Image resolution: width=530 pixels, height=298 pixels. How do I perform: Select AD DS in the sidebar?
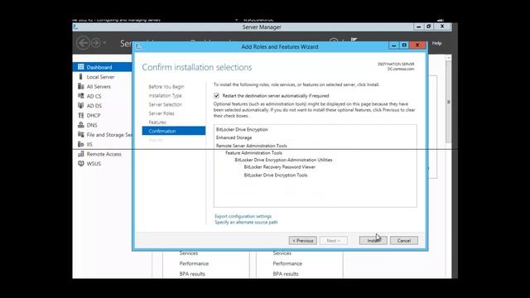click(x=94, y=106)
